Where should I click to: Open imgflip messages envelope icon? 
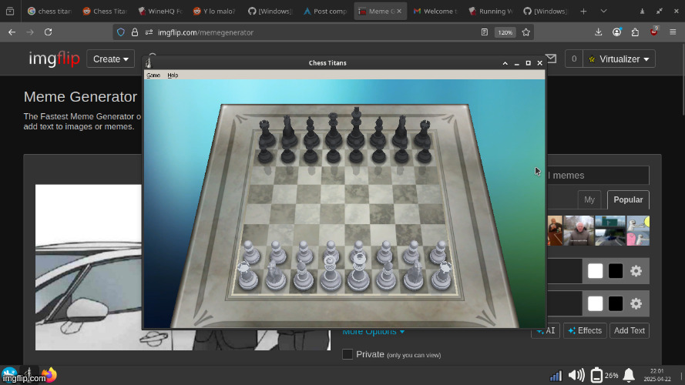pyautogui.click(x=552, y=59)
